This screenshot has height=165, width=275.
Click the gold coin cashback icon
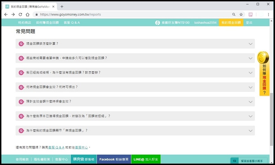(x=263, y=57)
